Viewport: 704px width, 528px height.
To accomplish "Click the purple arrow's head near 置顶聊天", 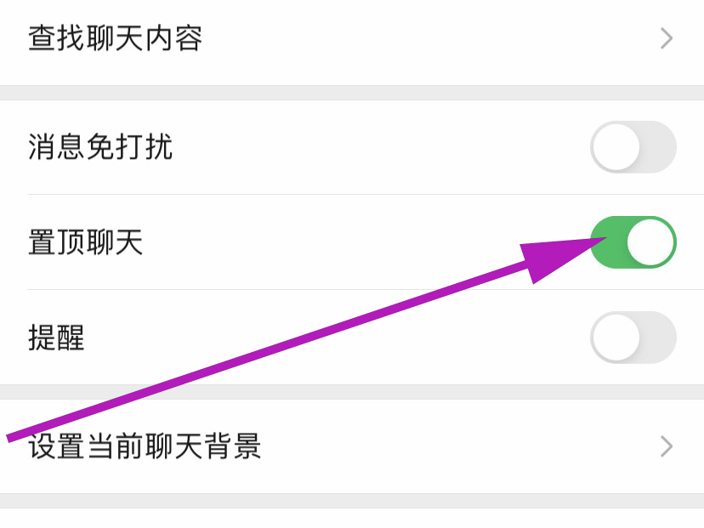I will (553, 257).
